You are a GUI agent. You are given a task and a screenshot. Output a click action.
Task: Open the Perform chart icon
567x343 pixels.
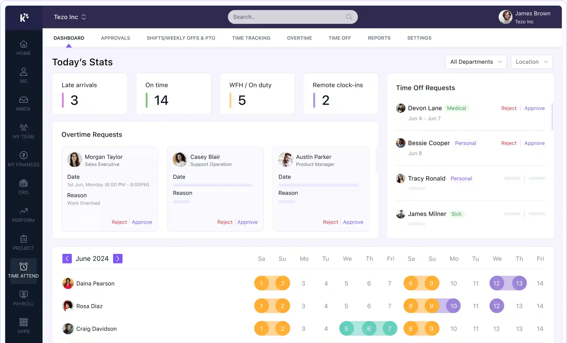24,211
